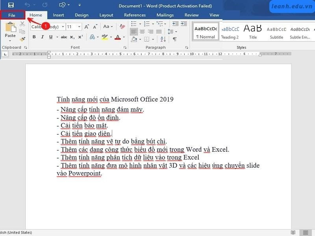Screen dimensions: 315x236
Task: Open the font name dropdown arrow
Action: point(63,27)
